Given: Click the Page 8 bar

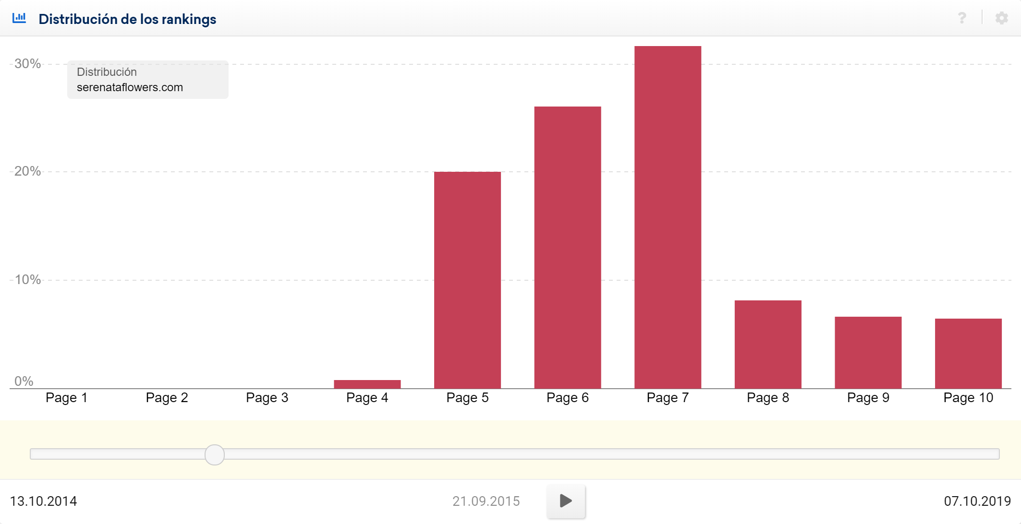Looking at the screenshot, I should click(767, 344).
